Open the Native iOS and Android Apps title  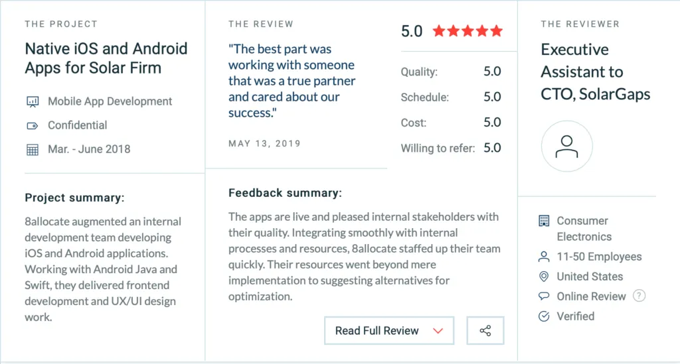point(106,58)
